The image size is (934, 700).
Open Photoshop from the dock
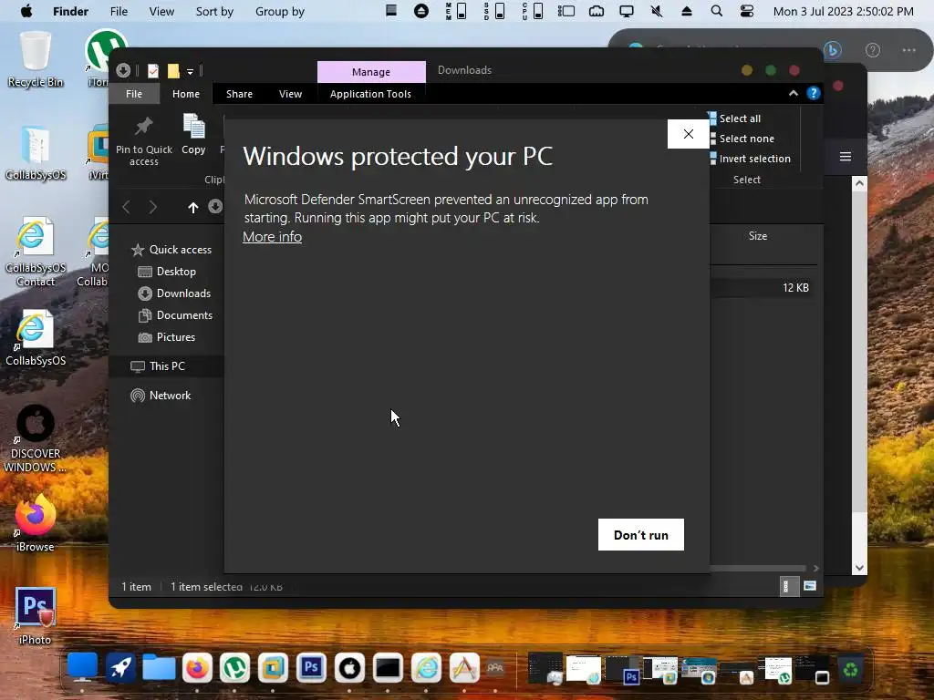tap(311, 667)
